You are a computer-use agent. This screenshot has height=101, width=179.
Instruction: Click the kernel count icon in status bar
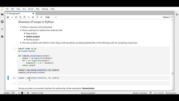[28, 93]
